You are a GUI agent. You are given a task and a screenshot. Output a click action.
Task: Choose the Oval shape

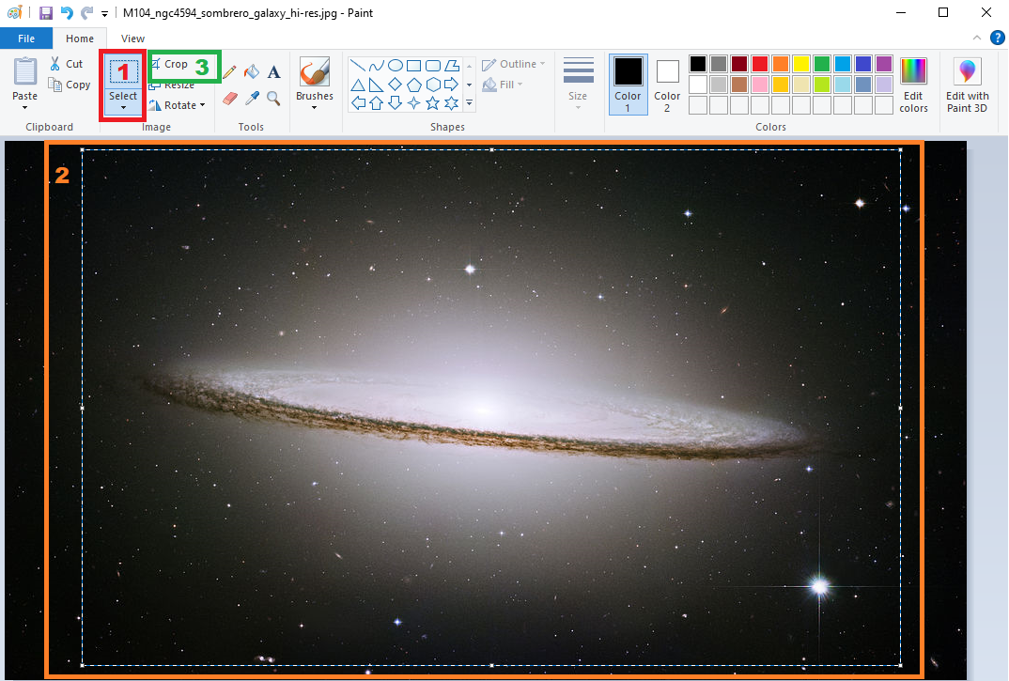(x=396, y=66)
